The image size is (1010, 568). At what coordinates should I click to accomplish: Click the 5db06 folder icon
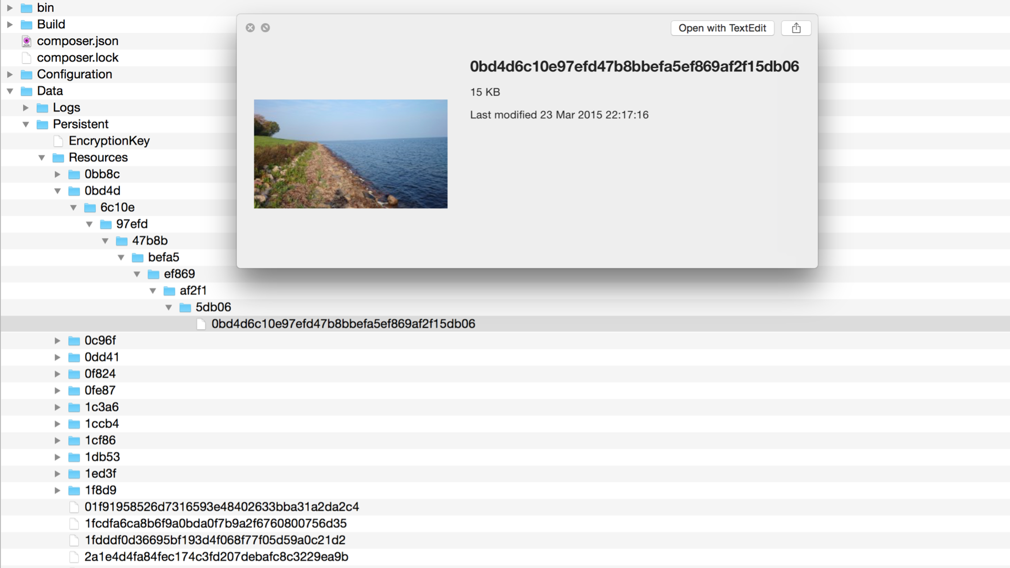pyautogui.click(x=185, y=308)
